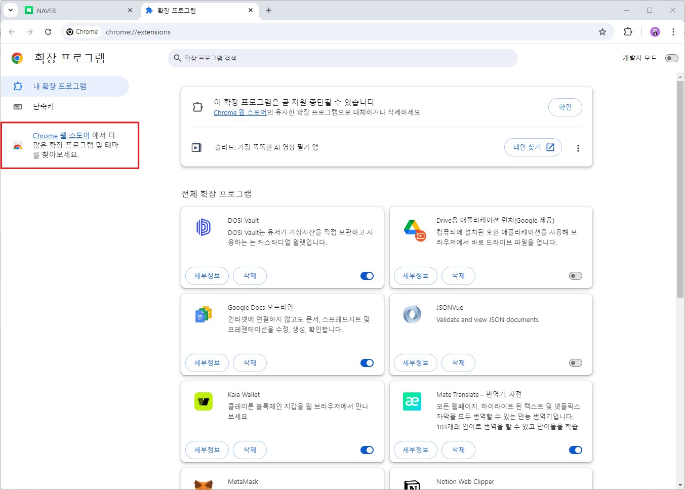Open the extensions puzzle icon in toolbar
Viewport: 685px width, 490px height.
pos(628,32)
